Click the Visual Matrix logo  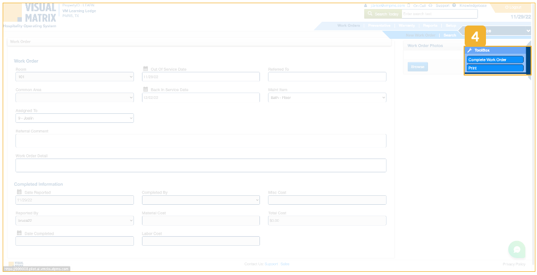point(32,13)
